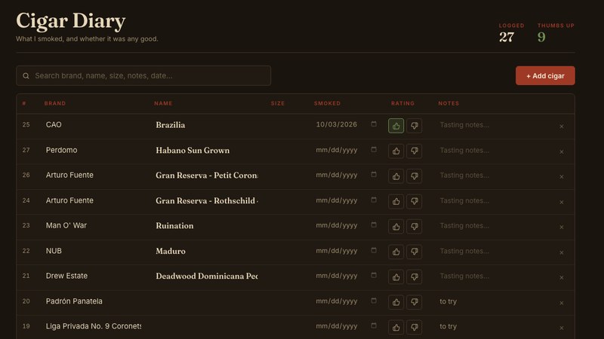Open calendar picker for Liga Privada row
604x339 pixels.
coord(374,325)
